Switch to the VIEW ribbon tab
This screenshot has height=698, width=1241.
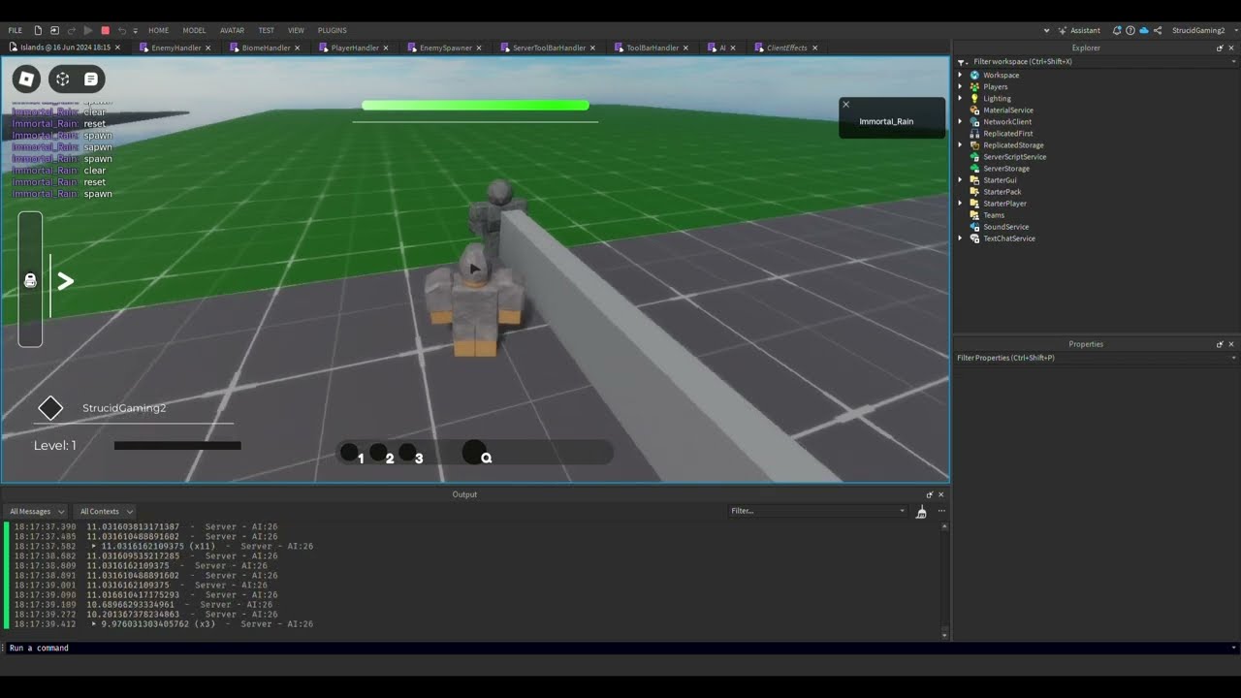(x=296, y=30)
